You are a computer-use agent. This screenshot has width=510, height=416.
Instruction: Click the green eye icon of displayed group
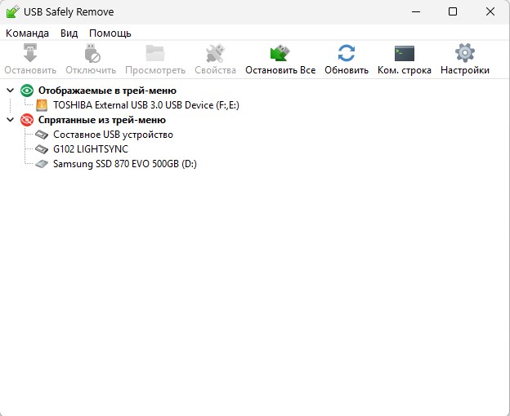coord(27,91)
